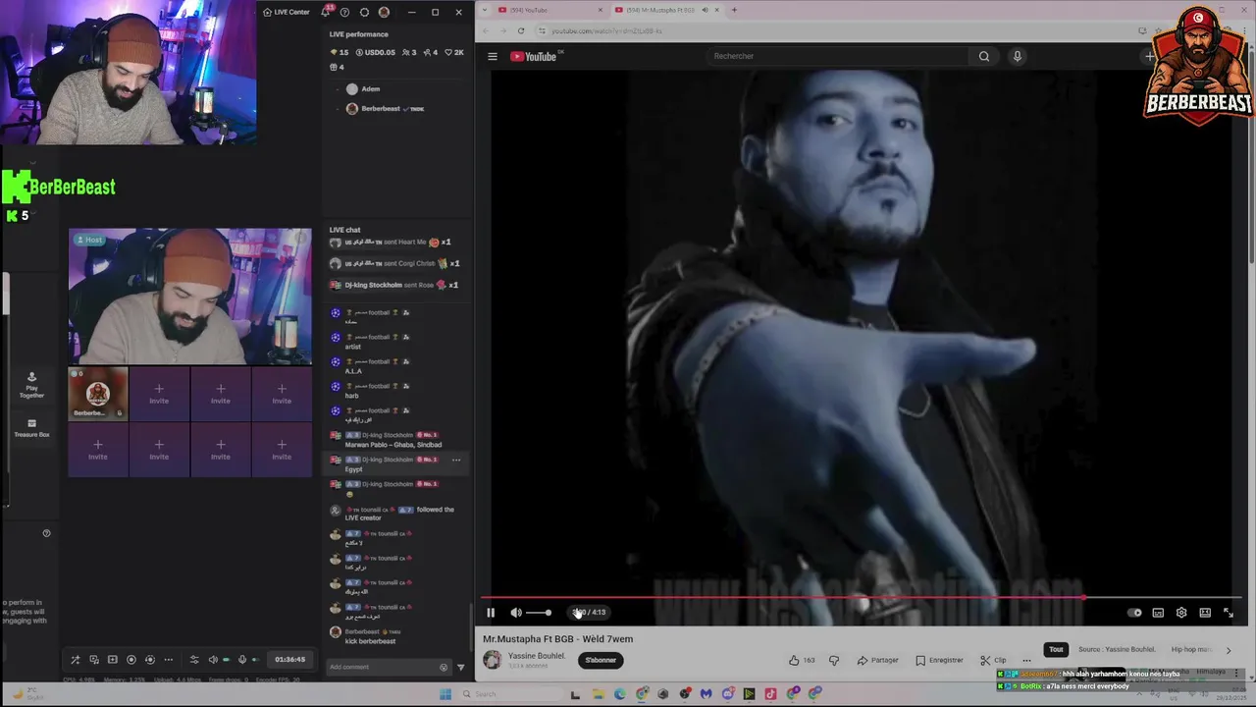Image resolution: width=1256 pixels, height=707 pixels.
Task: Mute the YouTube video volume
Action: pos(516,613)
